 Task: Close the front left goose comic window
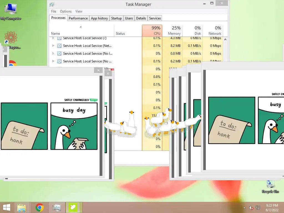pyautogui.click(x=98, y=70)
